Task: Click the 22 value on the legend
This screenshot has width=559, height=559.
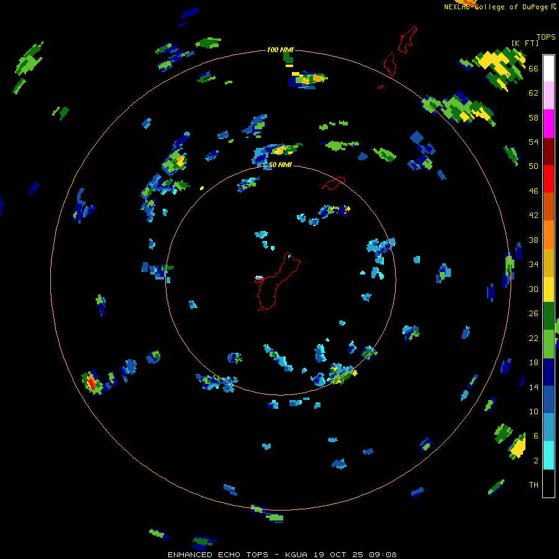Action: [x=534, y=338]
